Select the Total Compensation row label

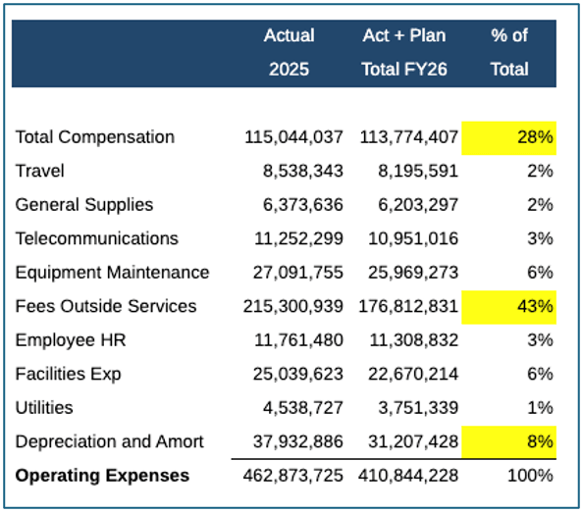(95, 137)
